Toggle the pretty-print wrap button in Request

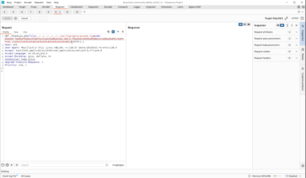[x=113, y=32]
